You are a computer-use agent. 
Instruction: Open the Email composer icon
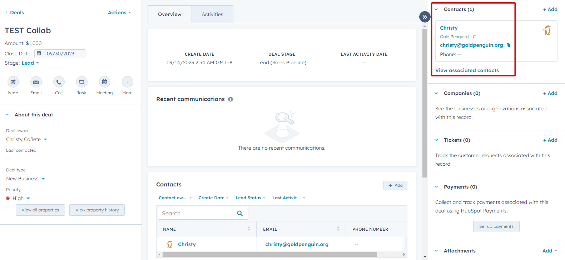point(36,82)
